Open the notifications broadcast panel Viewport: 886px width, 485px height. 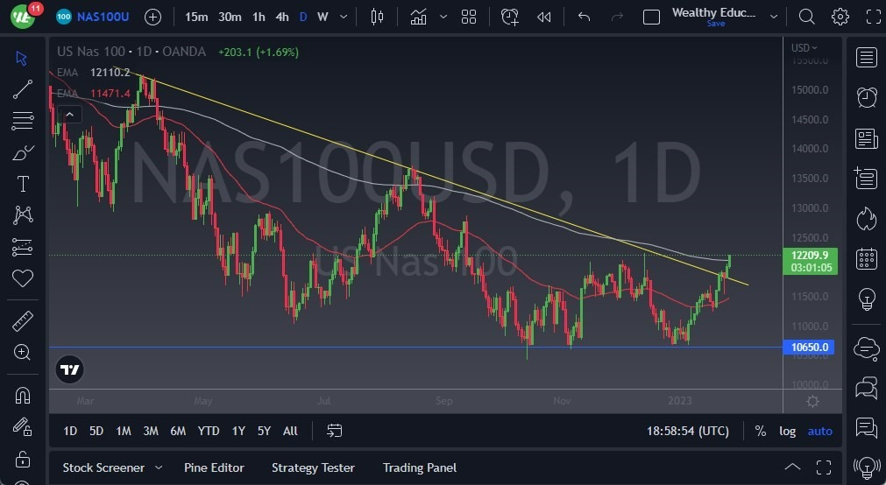(x=866, y=467)
